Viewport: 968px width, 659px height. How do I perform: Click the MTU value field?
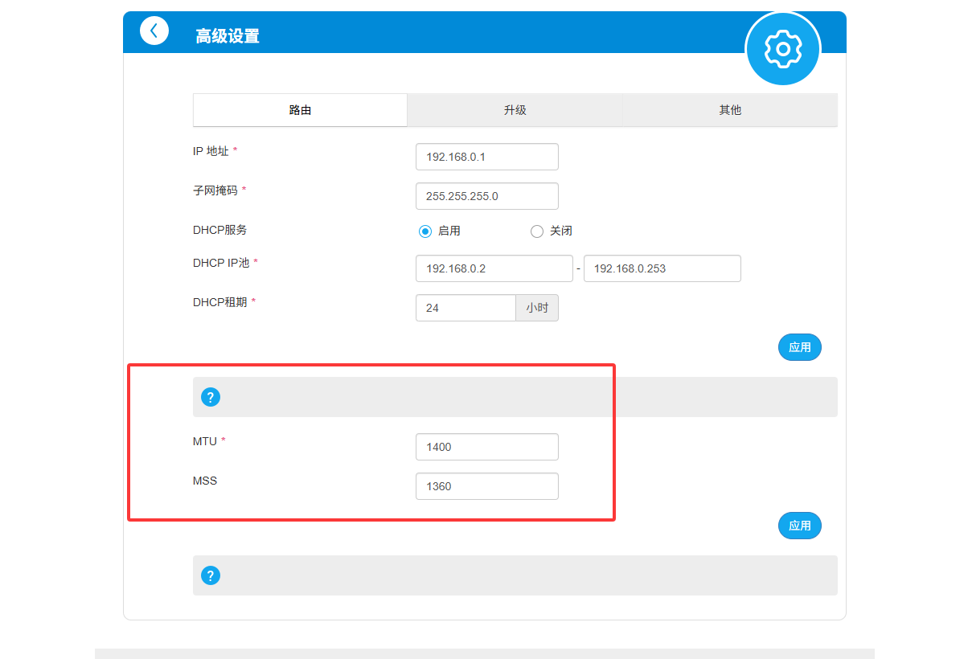click(x=486, y=447)
